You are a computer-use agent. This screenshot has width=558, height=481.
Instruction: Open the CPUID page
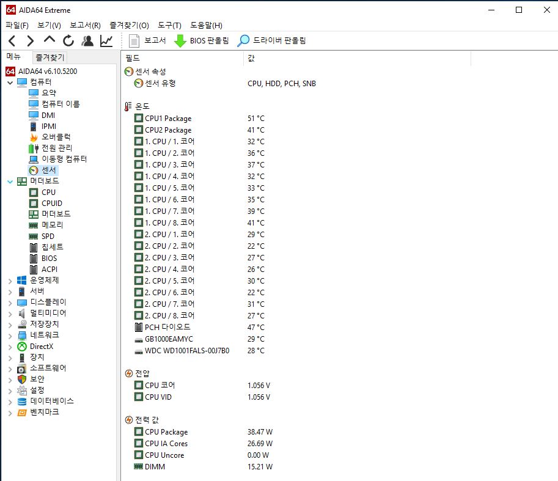(46, 203)
